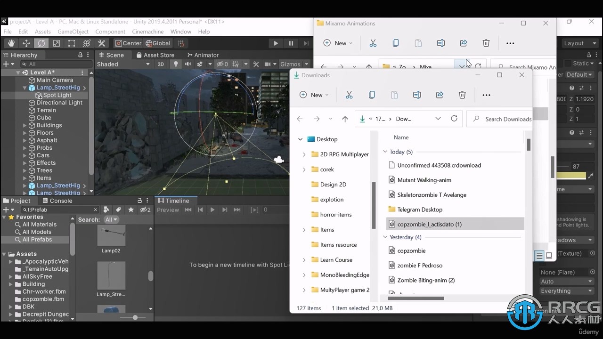This screenshot has height=339, width=603.
Task: Open the Search All filter dropdown
Action: pos(112,219)
